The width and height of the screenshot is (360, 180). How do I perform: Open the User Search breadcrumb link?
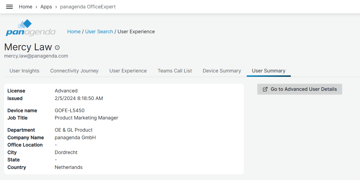(99, 32)
